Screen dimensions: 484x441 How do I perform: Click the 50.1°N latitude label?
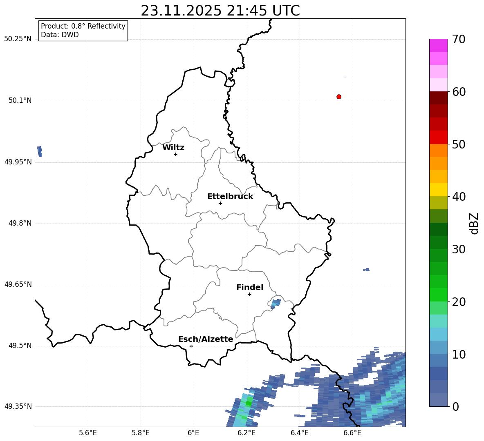(20, 100)
